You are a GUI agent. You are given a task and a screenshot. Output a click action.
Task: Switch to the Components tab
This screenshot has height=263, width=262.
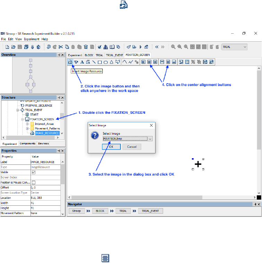point(27,143)
